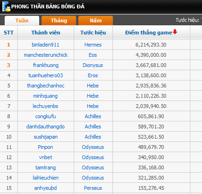This screenshot has width=202, height=194.
Task: Open anhyeubd member link
Action: click(46, 188)
